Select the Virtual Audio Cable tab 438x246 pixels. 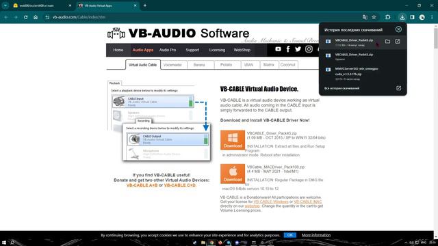[143, 65]
